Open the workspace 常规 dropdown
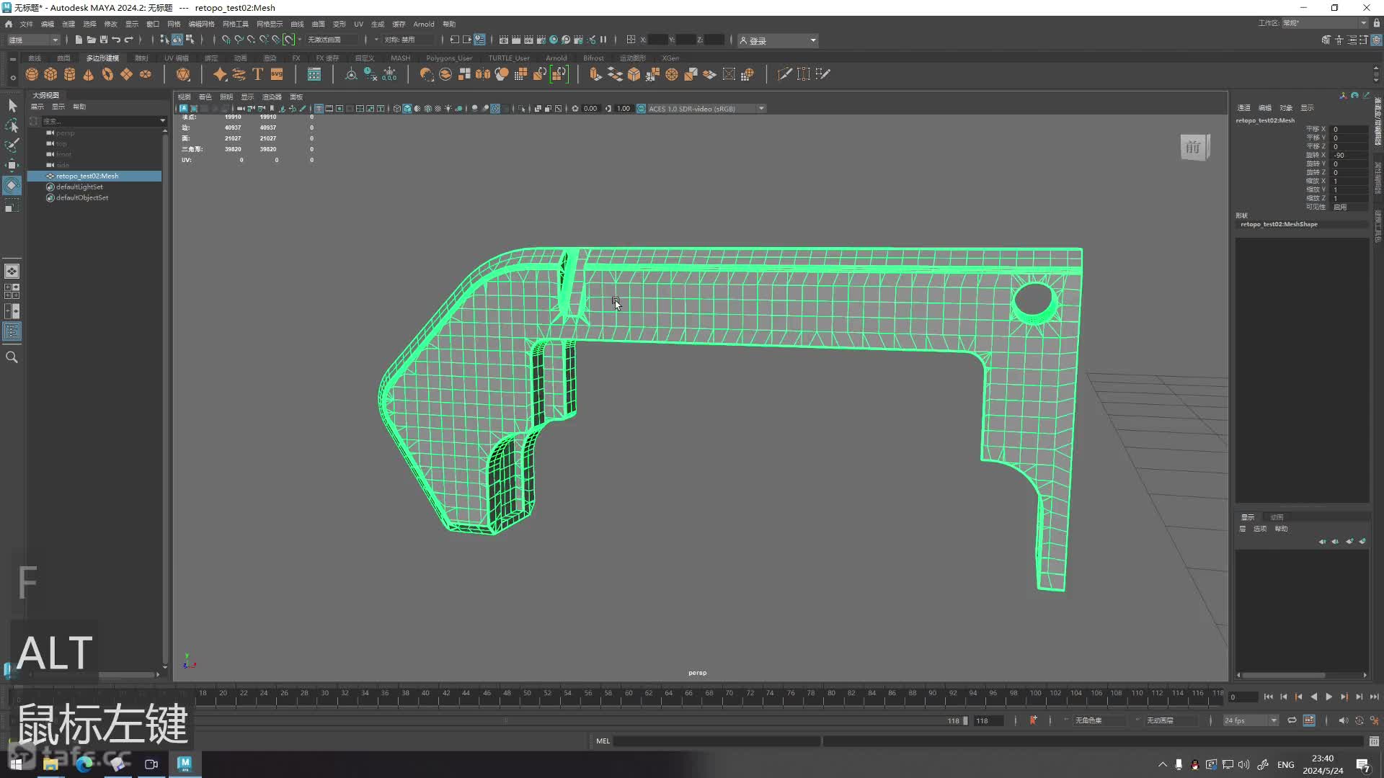 pyautogui.click(x=1325, y=23)
